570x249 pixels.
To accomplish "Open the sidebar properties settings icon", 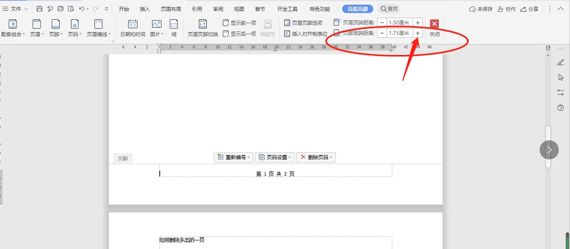I will (560, 92).
